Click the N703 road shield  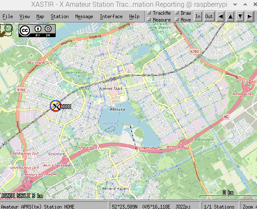tap(195, 52)
